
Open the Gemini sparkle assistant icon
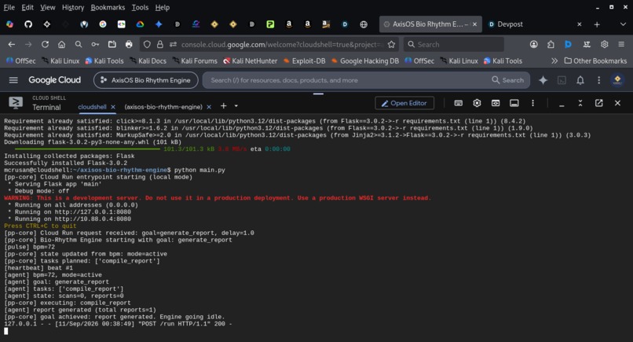[x=543, y=80]
